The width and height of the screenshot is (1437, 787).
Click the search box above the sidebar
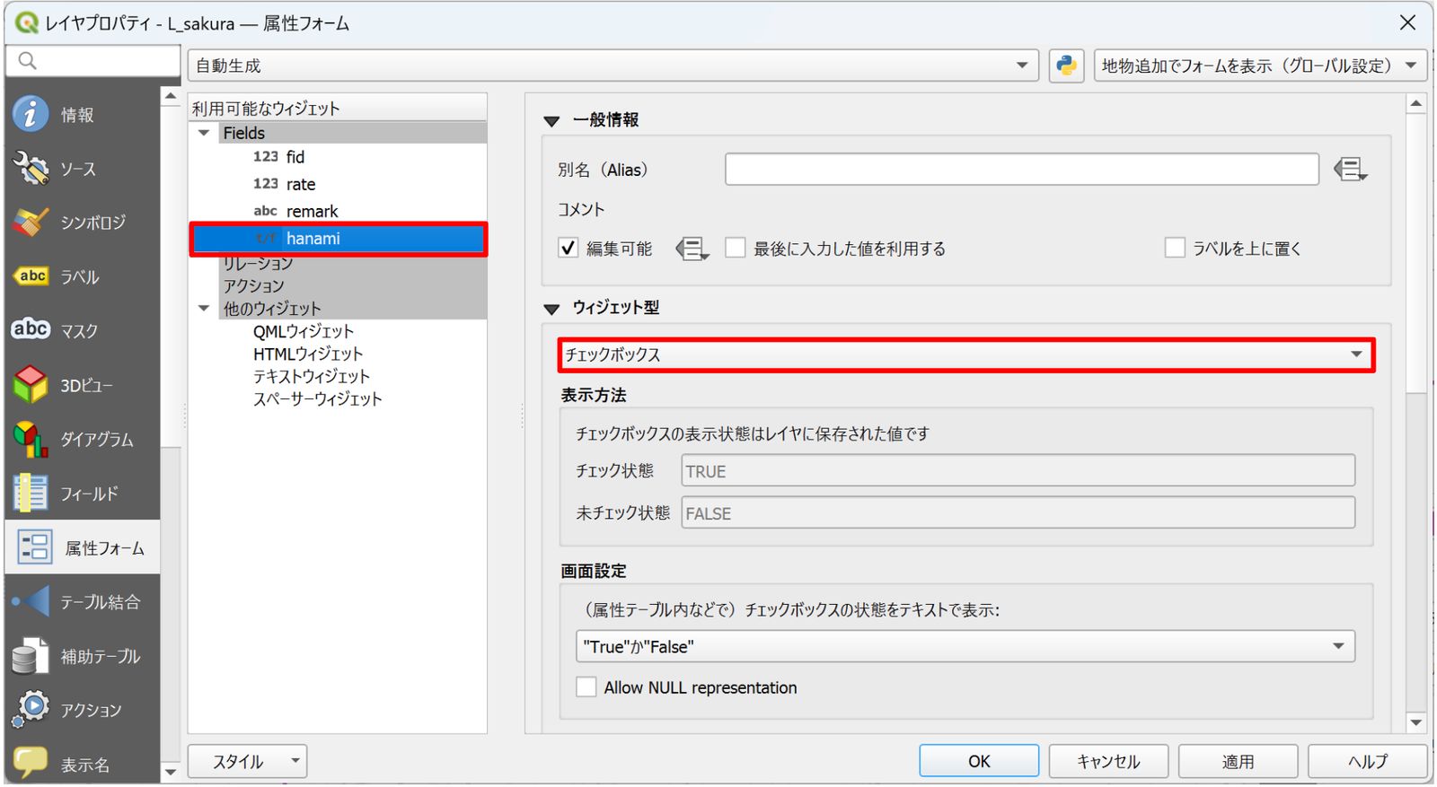click(x=93, y=61)
